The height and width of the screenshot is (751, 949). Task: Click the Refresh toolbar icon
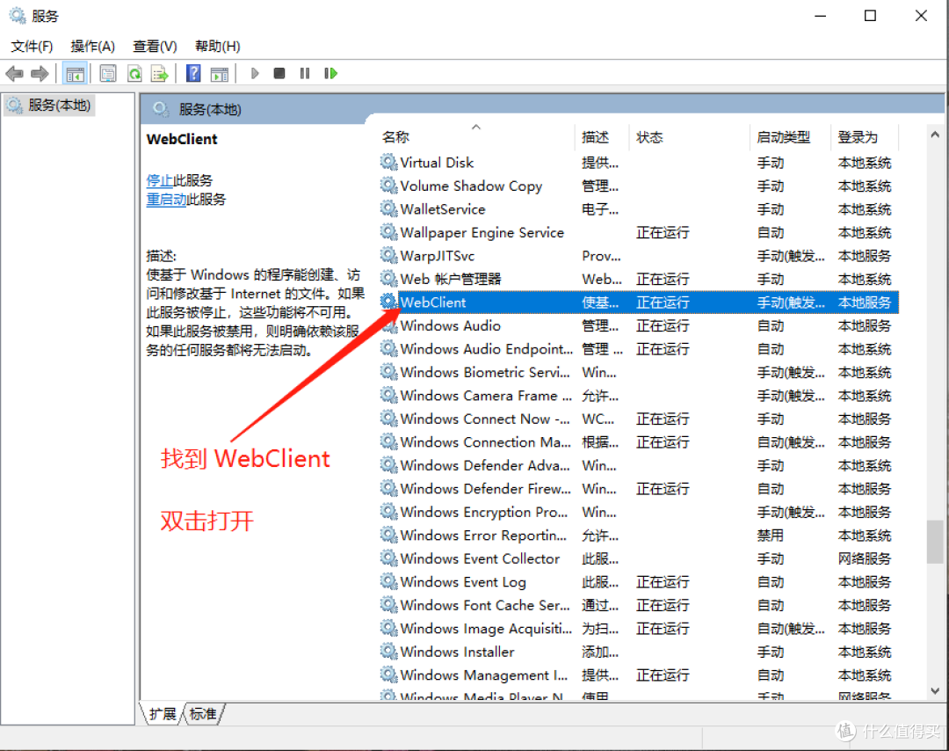[x=134, y=74]
